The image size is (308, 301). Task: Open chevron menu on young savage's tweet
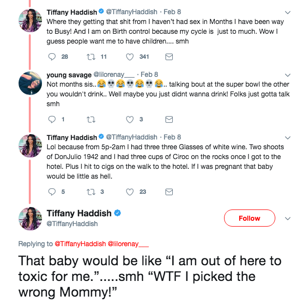click(x=287, y=75)
